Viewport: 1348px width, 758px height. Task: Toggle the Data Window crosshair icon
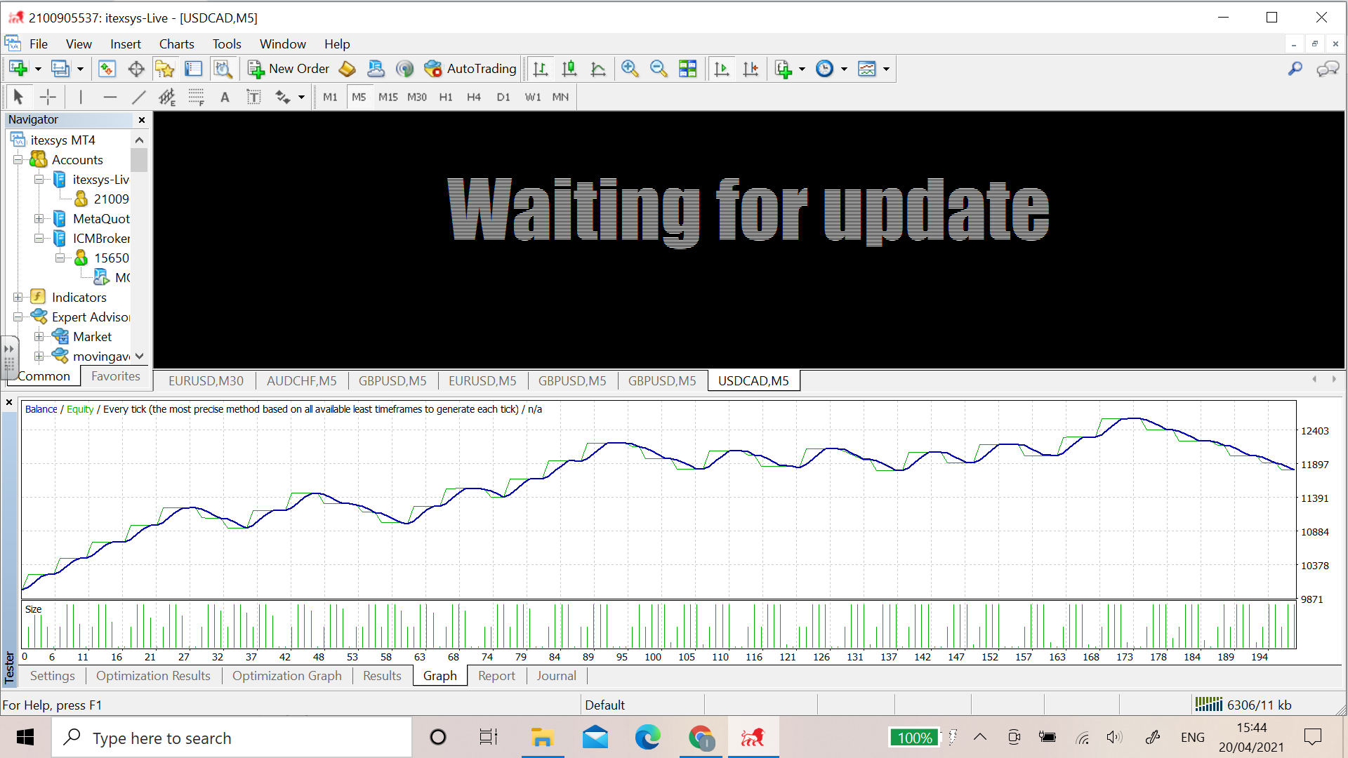point(136,69)
